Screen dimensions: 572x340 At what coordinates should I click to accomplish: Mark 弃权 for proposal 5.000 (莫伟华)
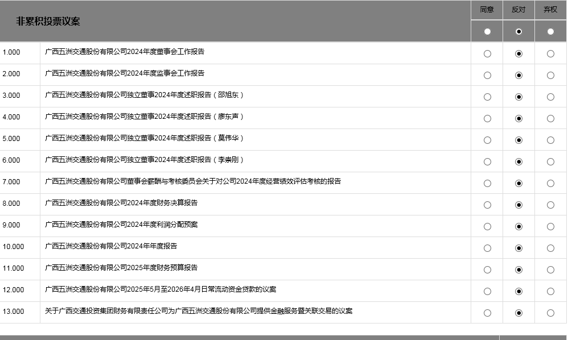[x=550, y=140]
